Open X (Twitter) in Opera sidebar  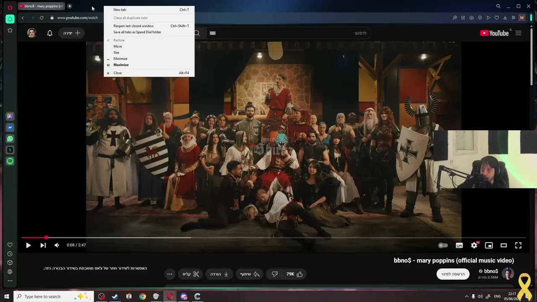click(x=10, y=150)
